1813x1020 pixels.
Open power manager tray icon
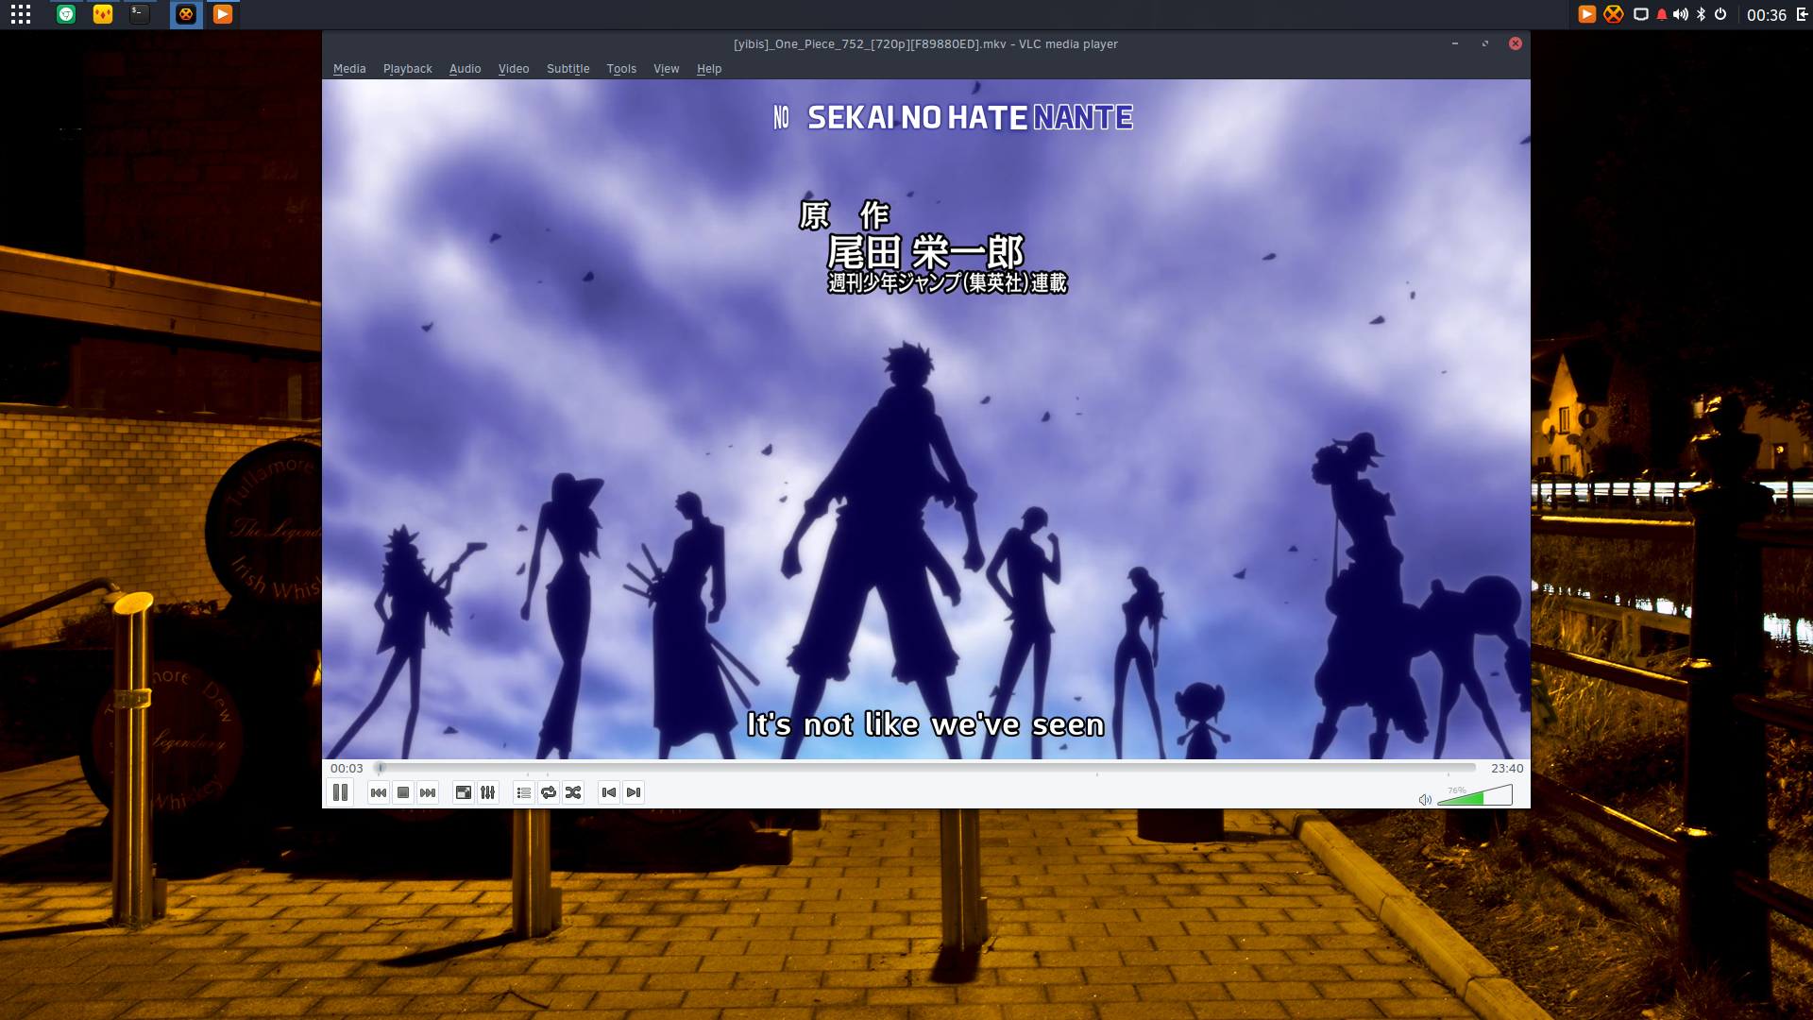pyautogui.click(x=1720, y=14)
